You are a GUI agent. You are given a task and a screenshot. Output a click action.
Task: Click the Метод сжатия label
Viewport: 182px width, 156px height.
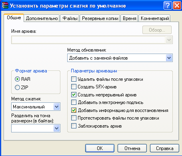point(26,99)
